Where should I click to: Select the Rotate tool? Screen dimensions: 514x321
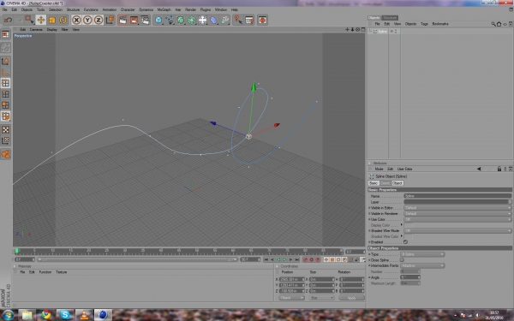point(63,20)
